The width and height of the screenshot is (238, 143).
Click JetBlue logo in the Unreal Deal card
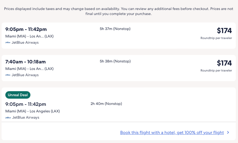pos(8,117)
